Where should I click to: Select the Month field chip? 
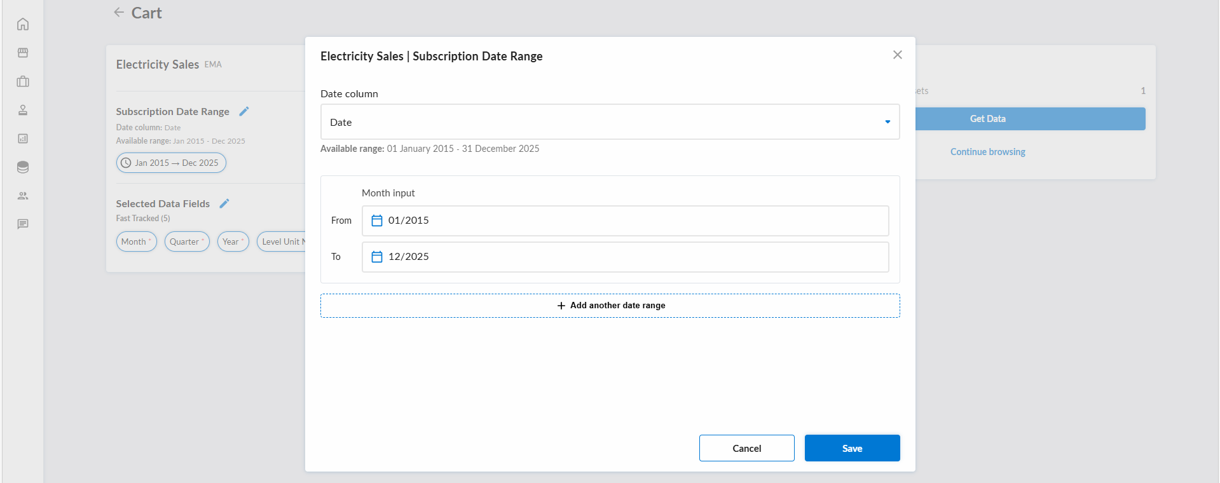[136, 241]
